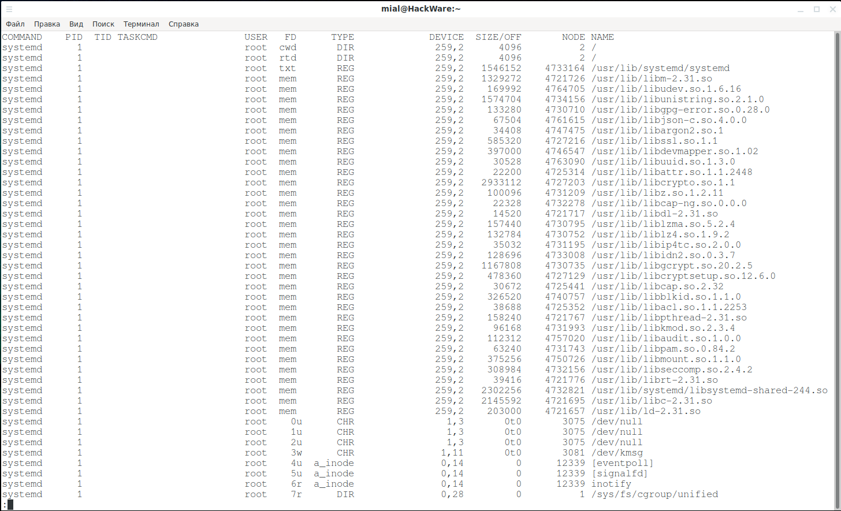Open the Справка menu
Screen dimensions: 841x511
(x=184, y=24)
